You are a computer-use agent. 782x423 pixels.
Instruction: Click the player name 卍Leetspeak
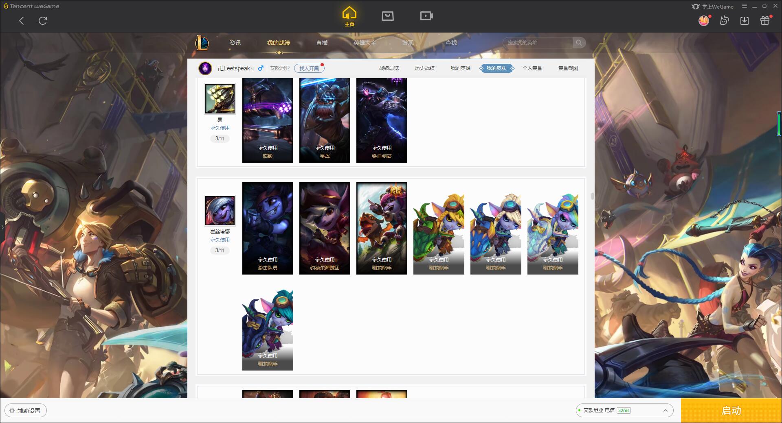tap(235, 68)
